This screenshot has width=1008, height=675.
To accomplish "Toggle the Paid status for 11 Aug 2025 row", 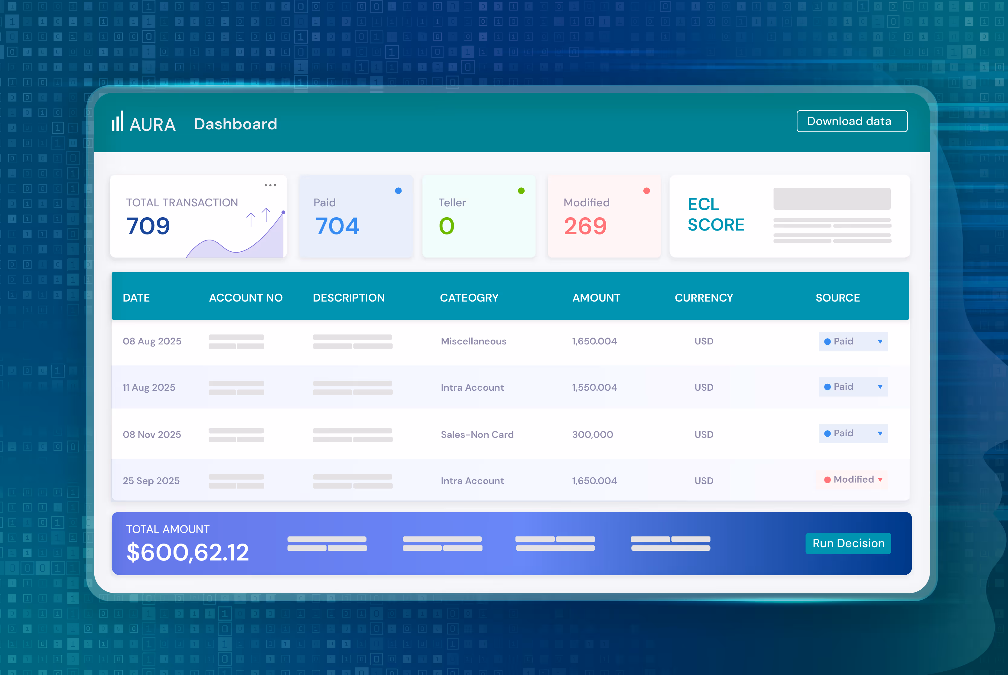I will coord(853,386).
